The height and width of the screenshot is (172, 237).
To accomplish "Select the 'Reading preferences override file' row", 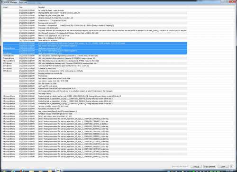I will pyautogui.click(x=95, y=73).
